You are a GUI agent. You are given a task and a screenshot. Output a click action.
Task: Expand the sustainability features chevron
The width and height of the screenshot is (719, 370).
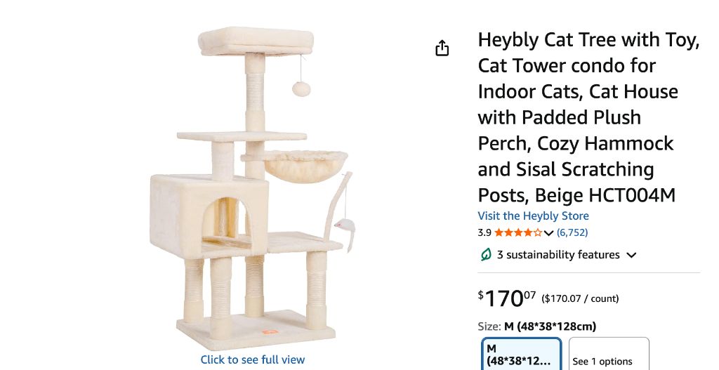pos(631,256)
